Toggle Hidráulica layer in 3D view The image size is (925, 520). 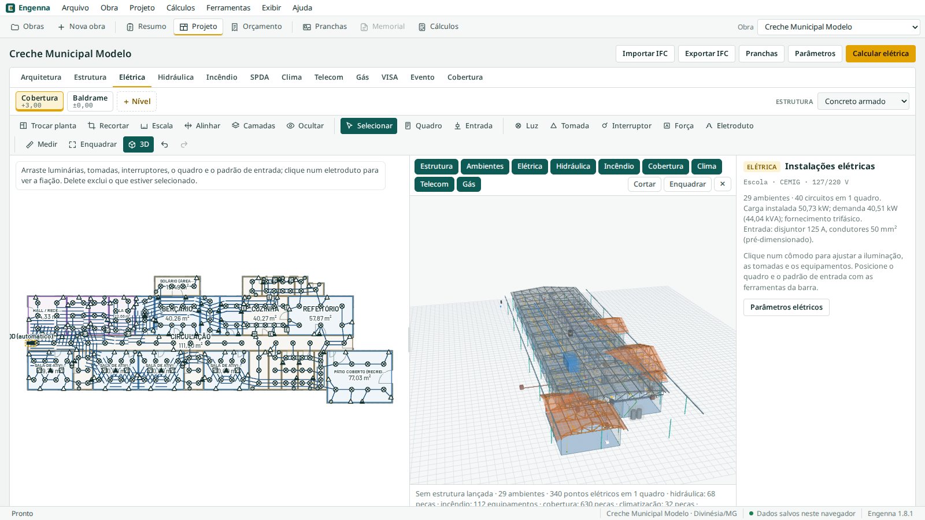pos(573,166)
